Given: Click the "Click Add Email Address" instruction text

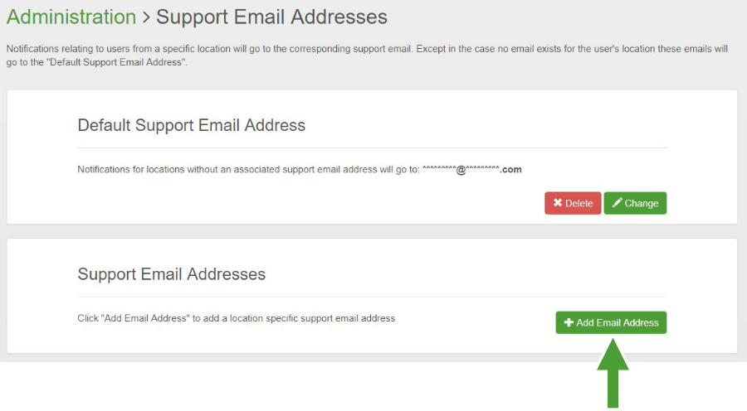Looking at the screenshot, I should point(236,317).
